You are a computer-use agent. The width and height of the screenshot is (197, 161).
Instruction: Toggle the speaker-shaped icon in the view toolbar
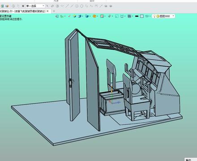point(147,16)
